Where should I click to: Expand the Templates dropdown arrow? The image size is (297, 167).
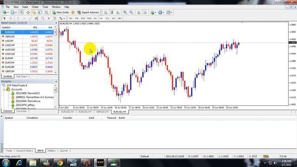(172, 13)
